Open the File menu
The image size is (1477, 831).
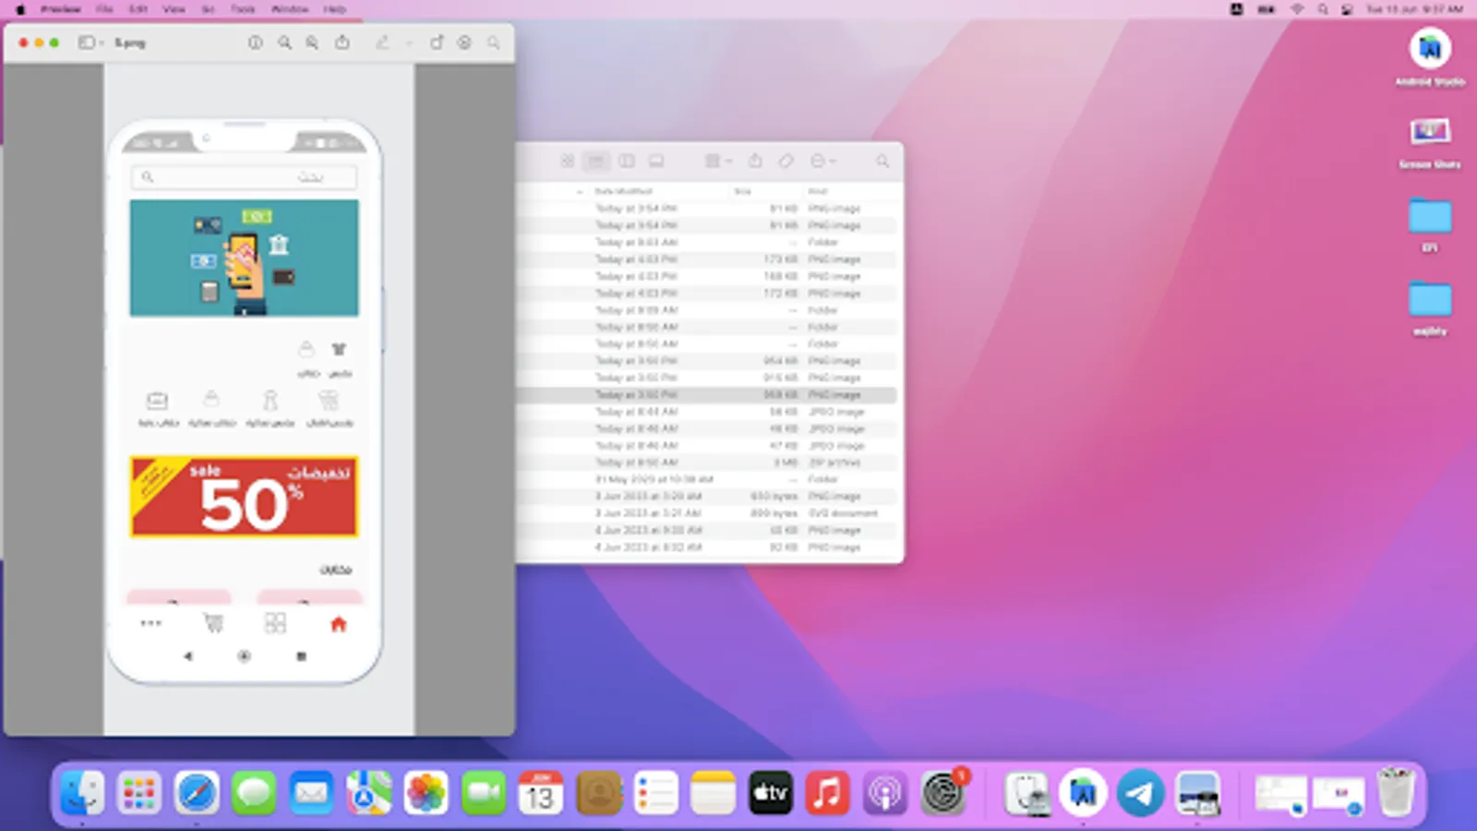104,9
